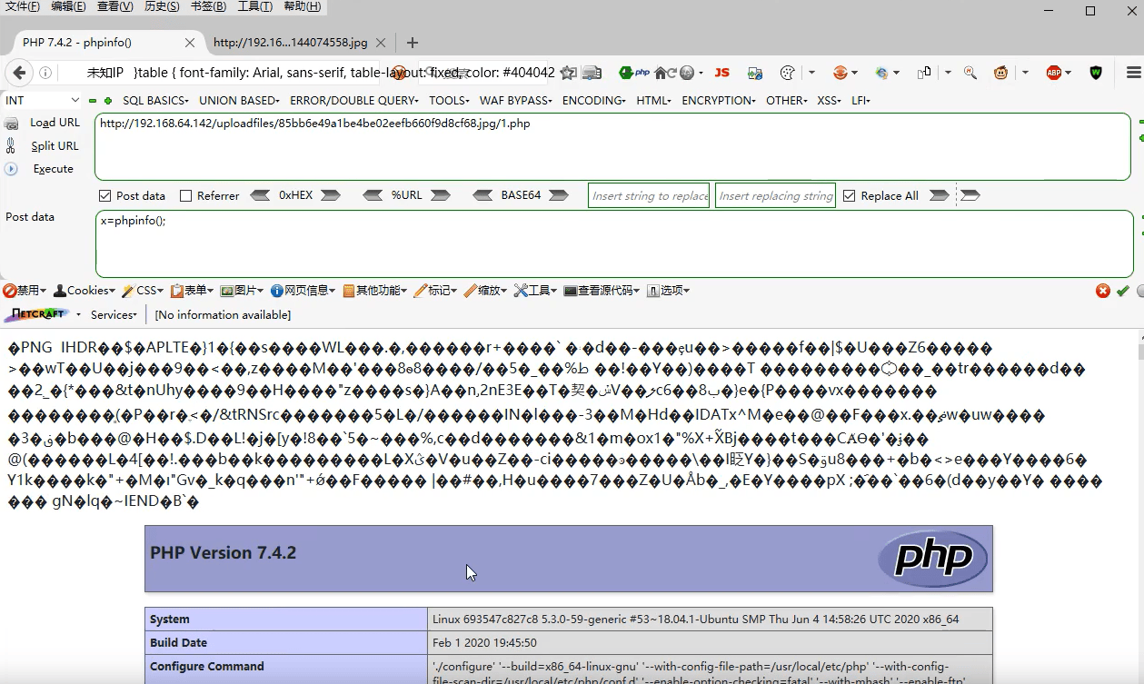Image resolution: width=1144 pixels, height=684 pixels.
Task: Open the 历史 (History) menu
Action: (x=162, y=6)
